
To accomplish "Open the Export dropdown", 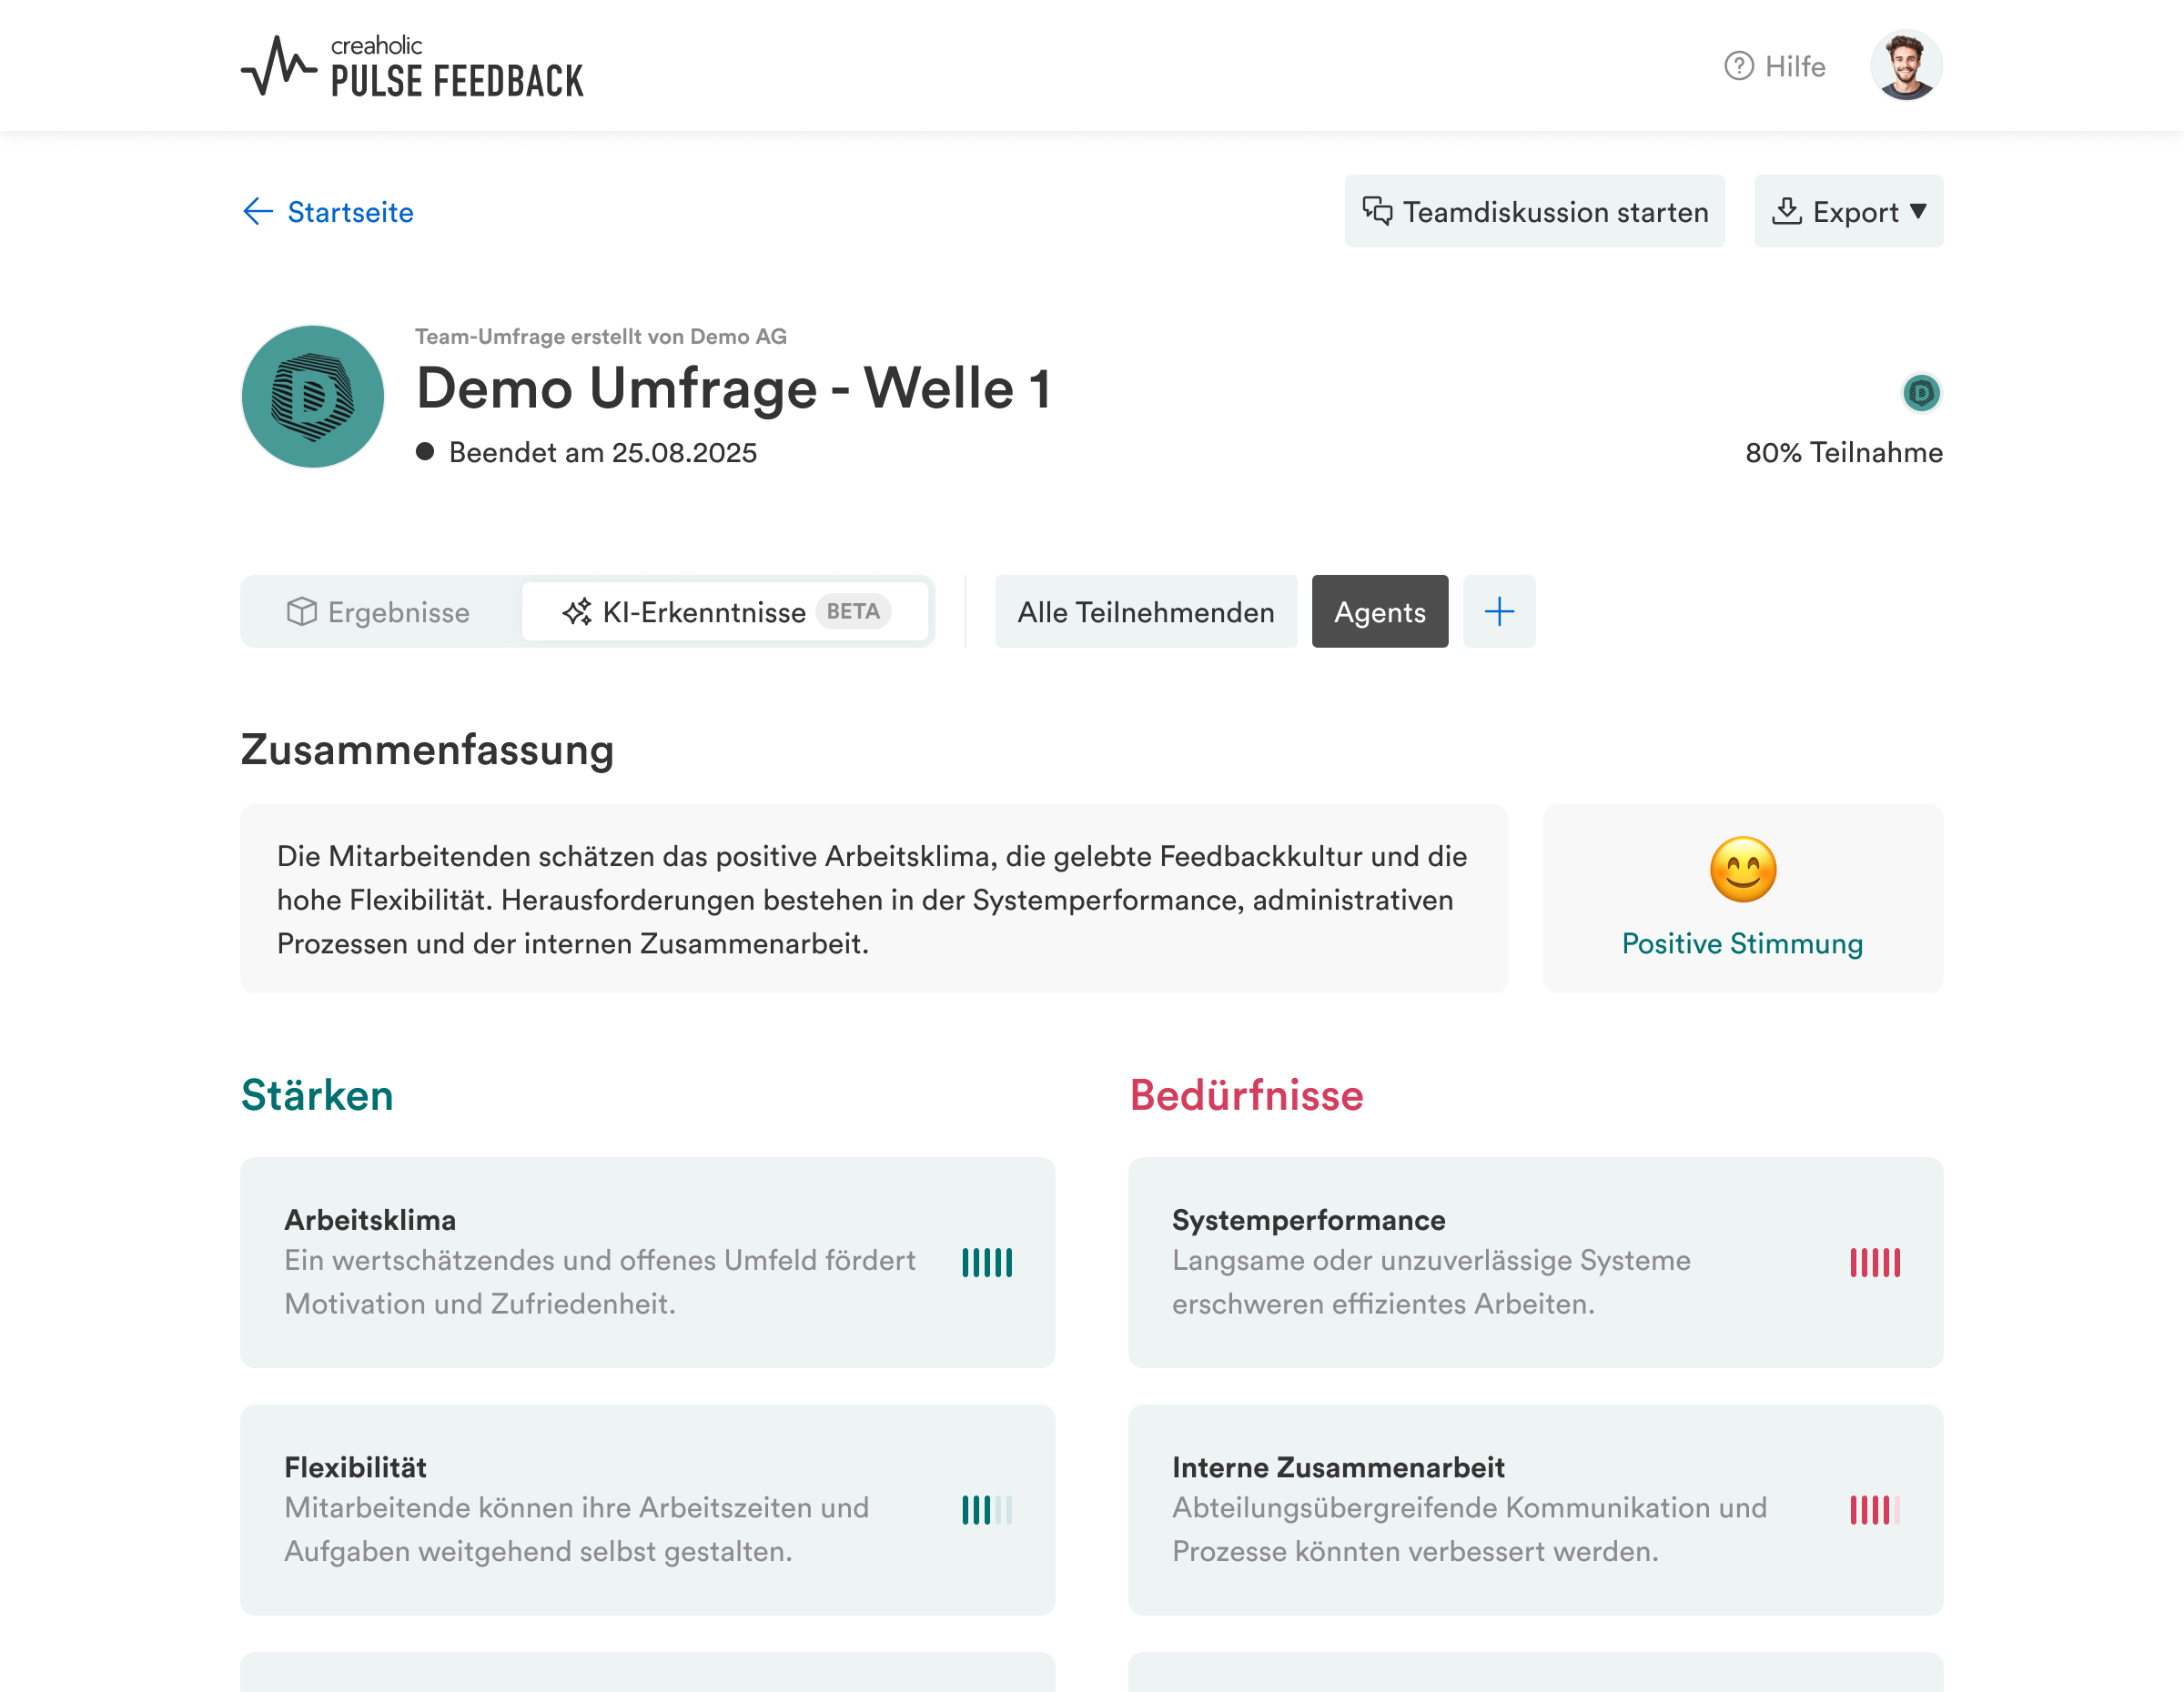I will (1848, 212).
